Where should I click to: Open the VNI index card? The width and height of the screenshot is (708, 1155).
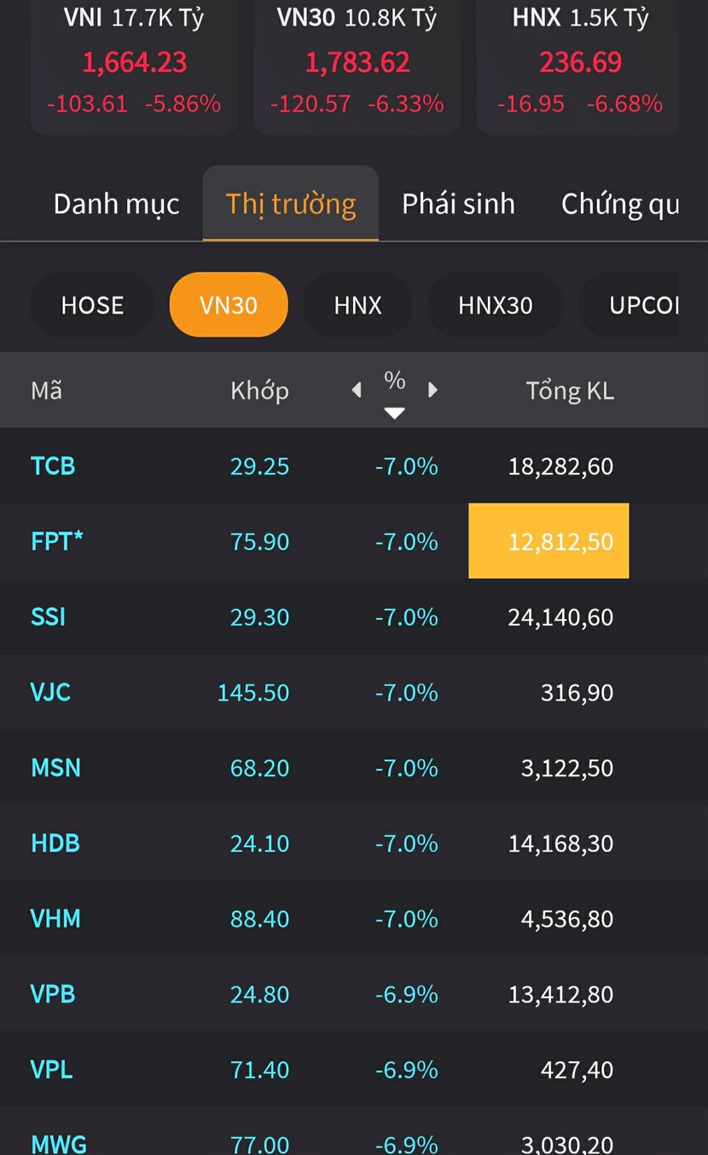pyautogui.click(x=134, y=64)
